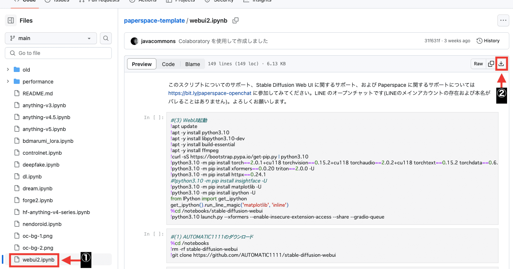Viewport: 513px width, 269px height.
Task: Click inside the Go to file field
Action: pyautogui.click(x=58, y=53)
